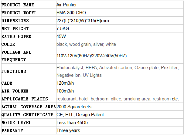Select the 2000 Squarefeets coverage value
Viewport: 184px width, 135px height.
tap(74, 107)
